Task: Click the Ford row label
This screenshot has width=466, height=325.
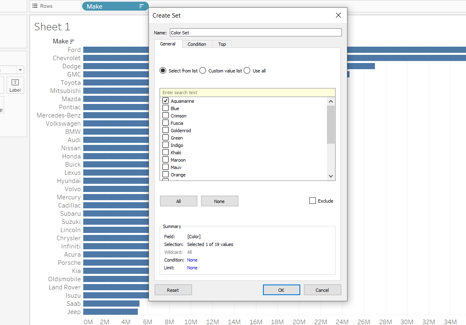Action: point(74,50)
